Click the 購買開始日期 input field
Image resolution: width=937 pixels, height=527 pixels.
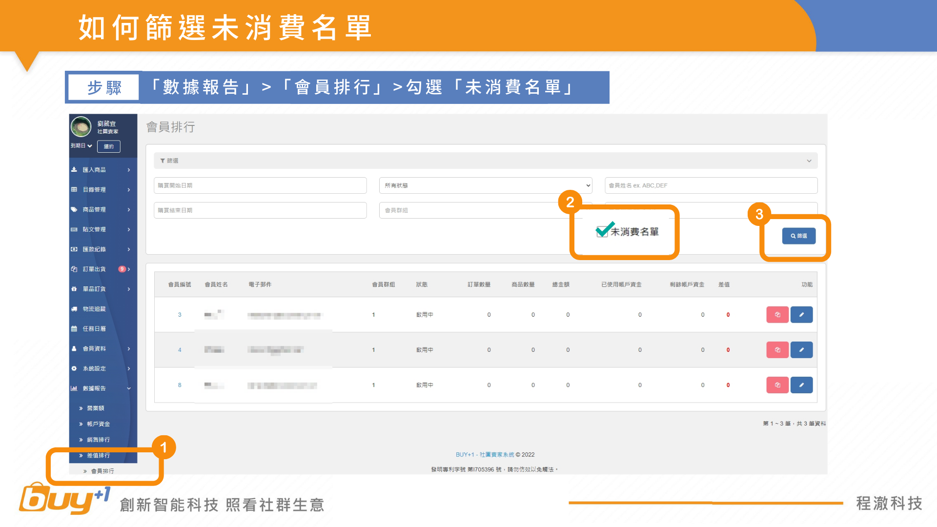coord(260,185)
